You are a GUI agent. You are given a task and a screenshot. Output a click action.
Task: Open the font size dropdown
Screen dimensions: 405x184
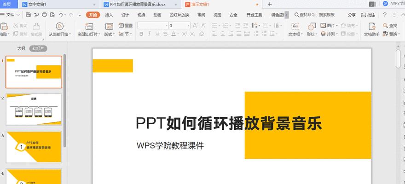pyautogui.click(x=189, y=26)
